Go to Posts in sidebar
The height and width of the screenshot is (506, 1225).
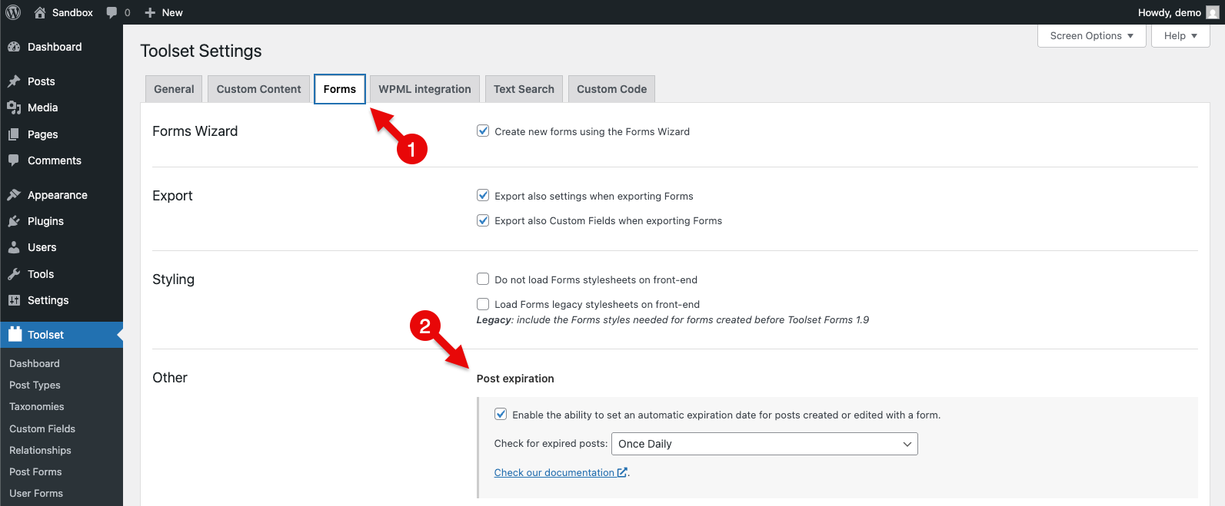point(62,81)
